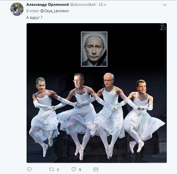The width and height of the screenshot is (177, 174).
Task: Click the tweet text А вдруг ?
Action: (x=34, y=18)
